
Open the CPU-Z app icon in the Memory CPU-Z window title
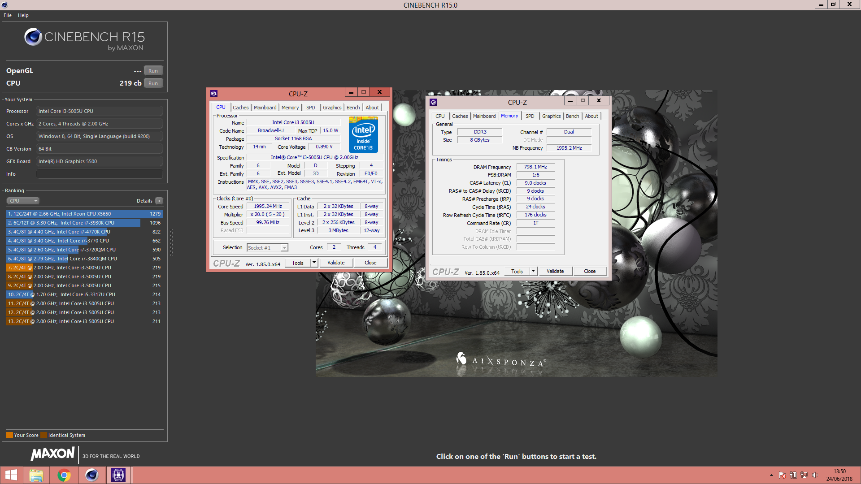433,102
